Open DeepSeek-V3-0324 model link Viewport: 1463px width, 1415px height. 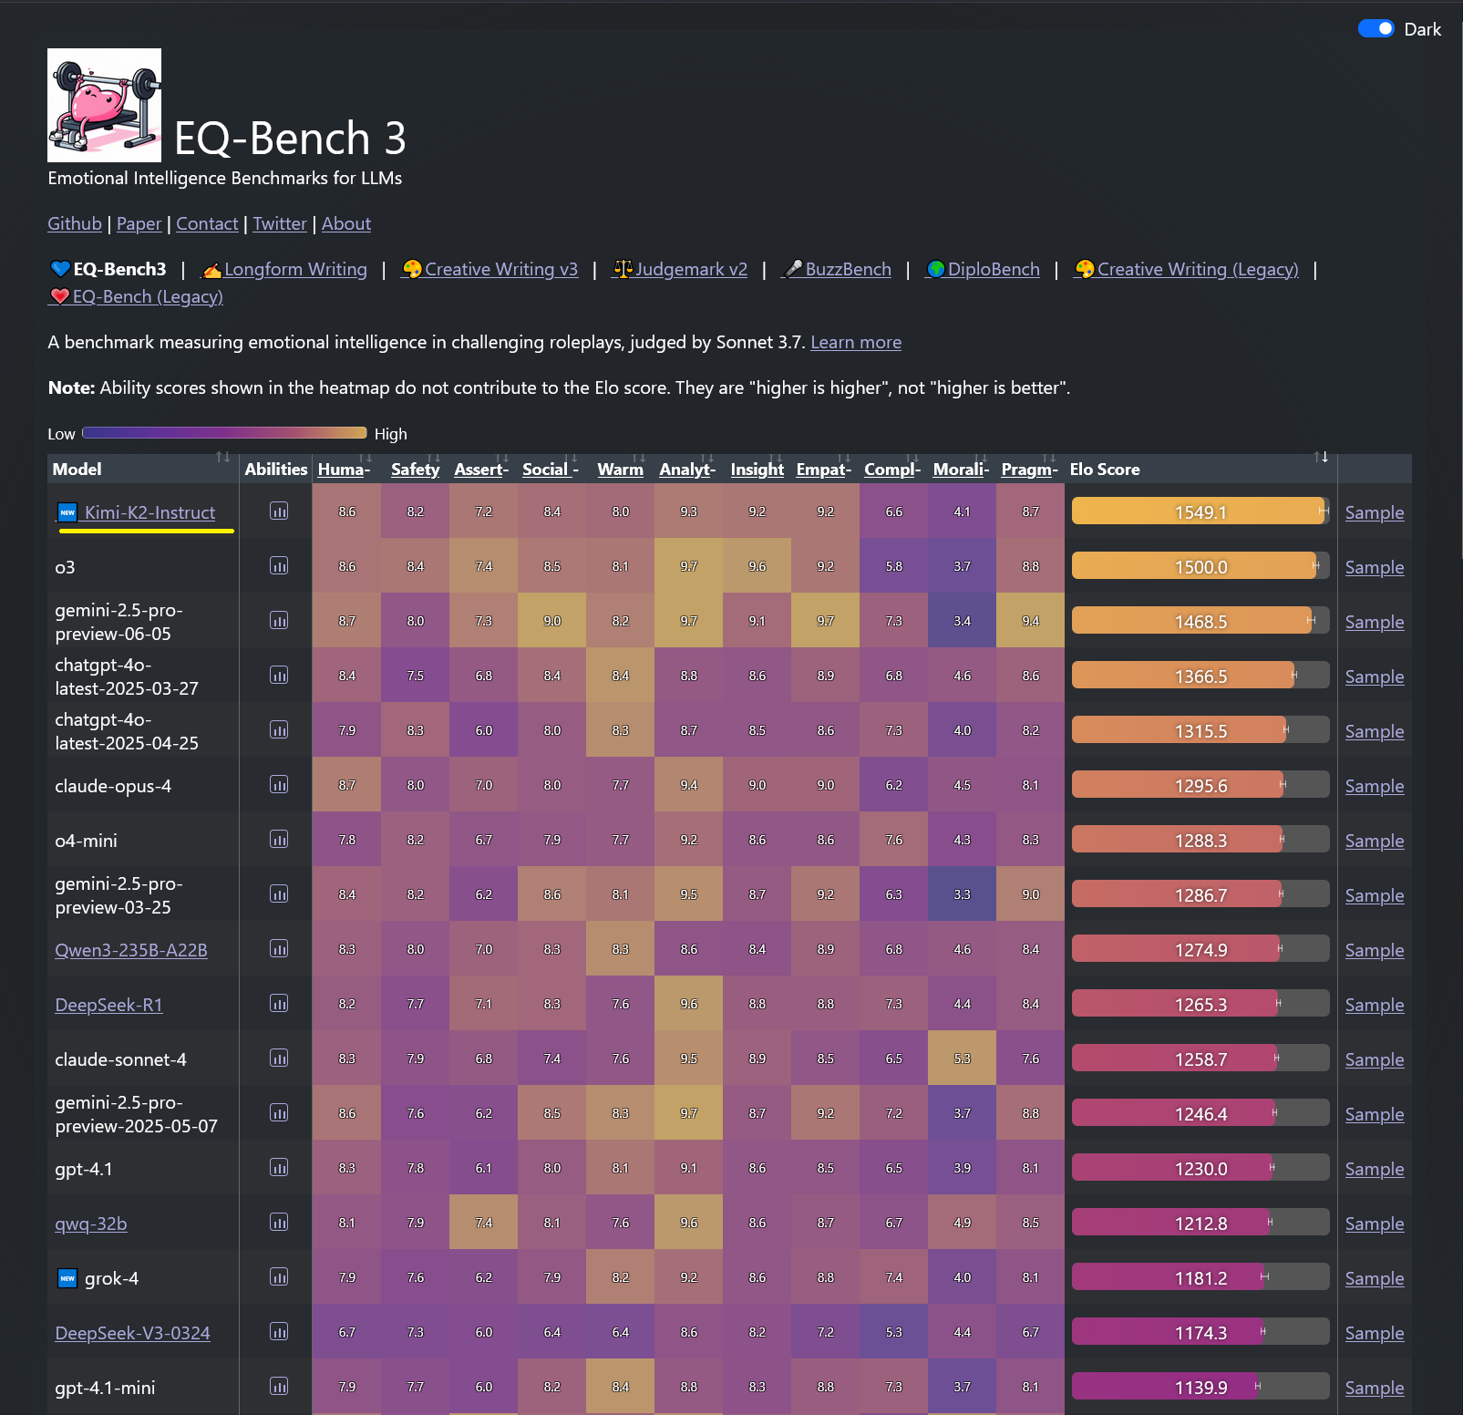point(132,1333)
